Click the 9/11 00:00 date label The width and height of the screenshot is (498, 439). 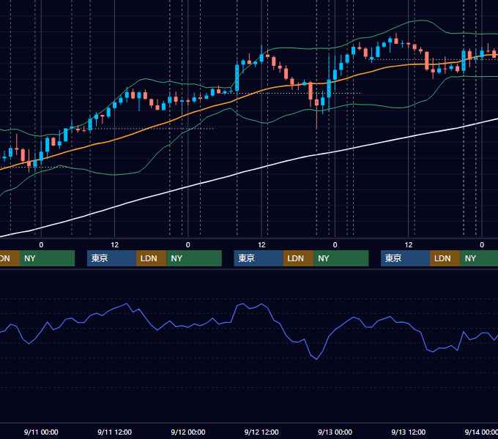[41, 432]
